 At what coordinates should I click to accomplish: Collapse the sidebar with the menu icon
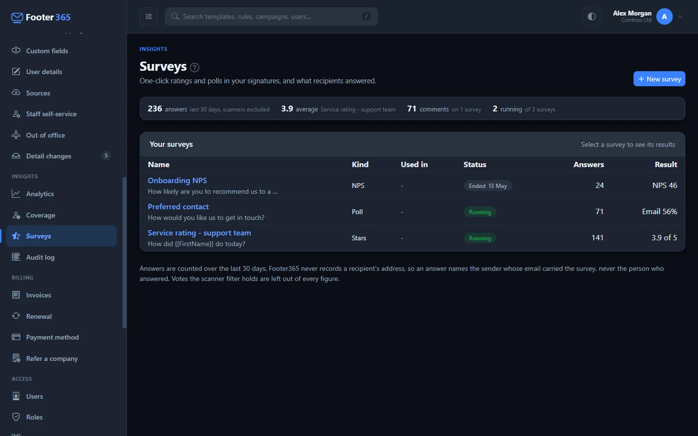[149, 16]
